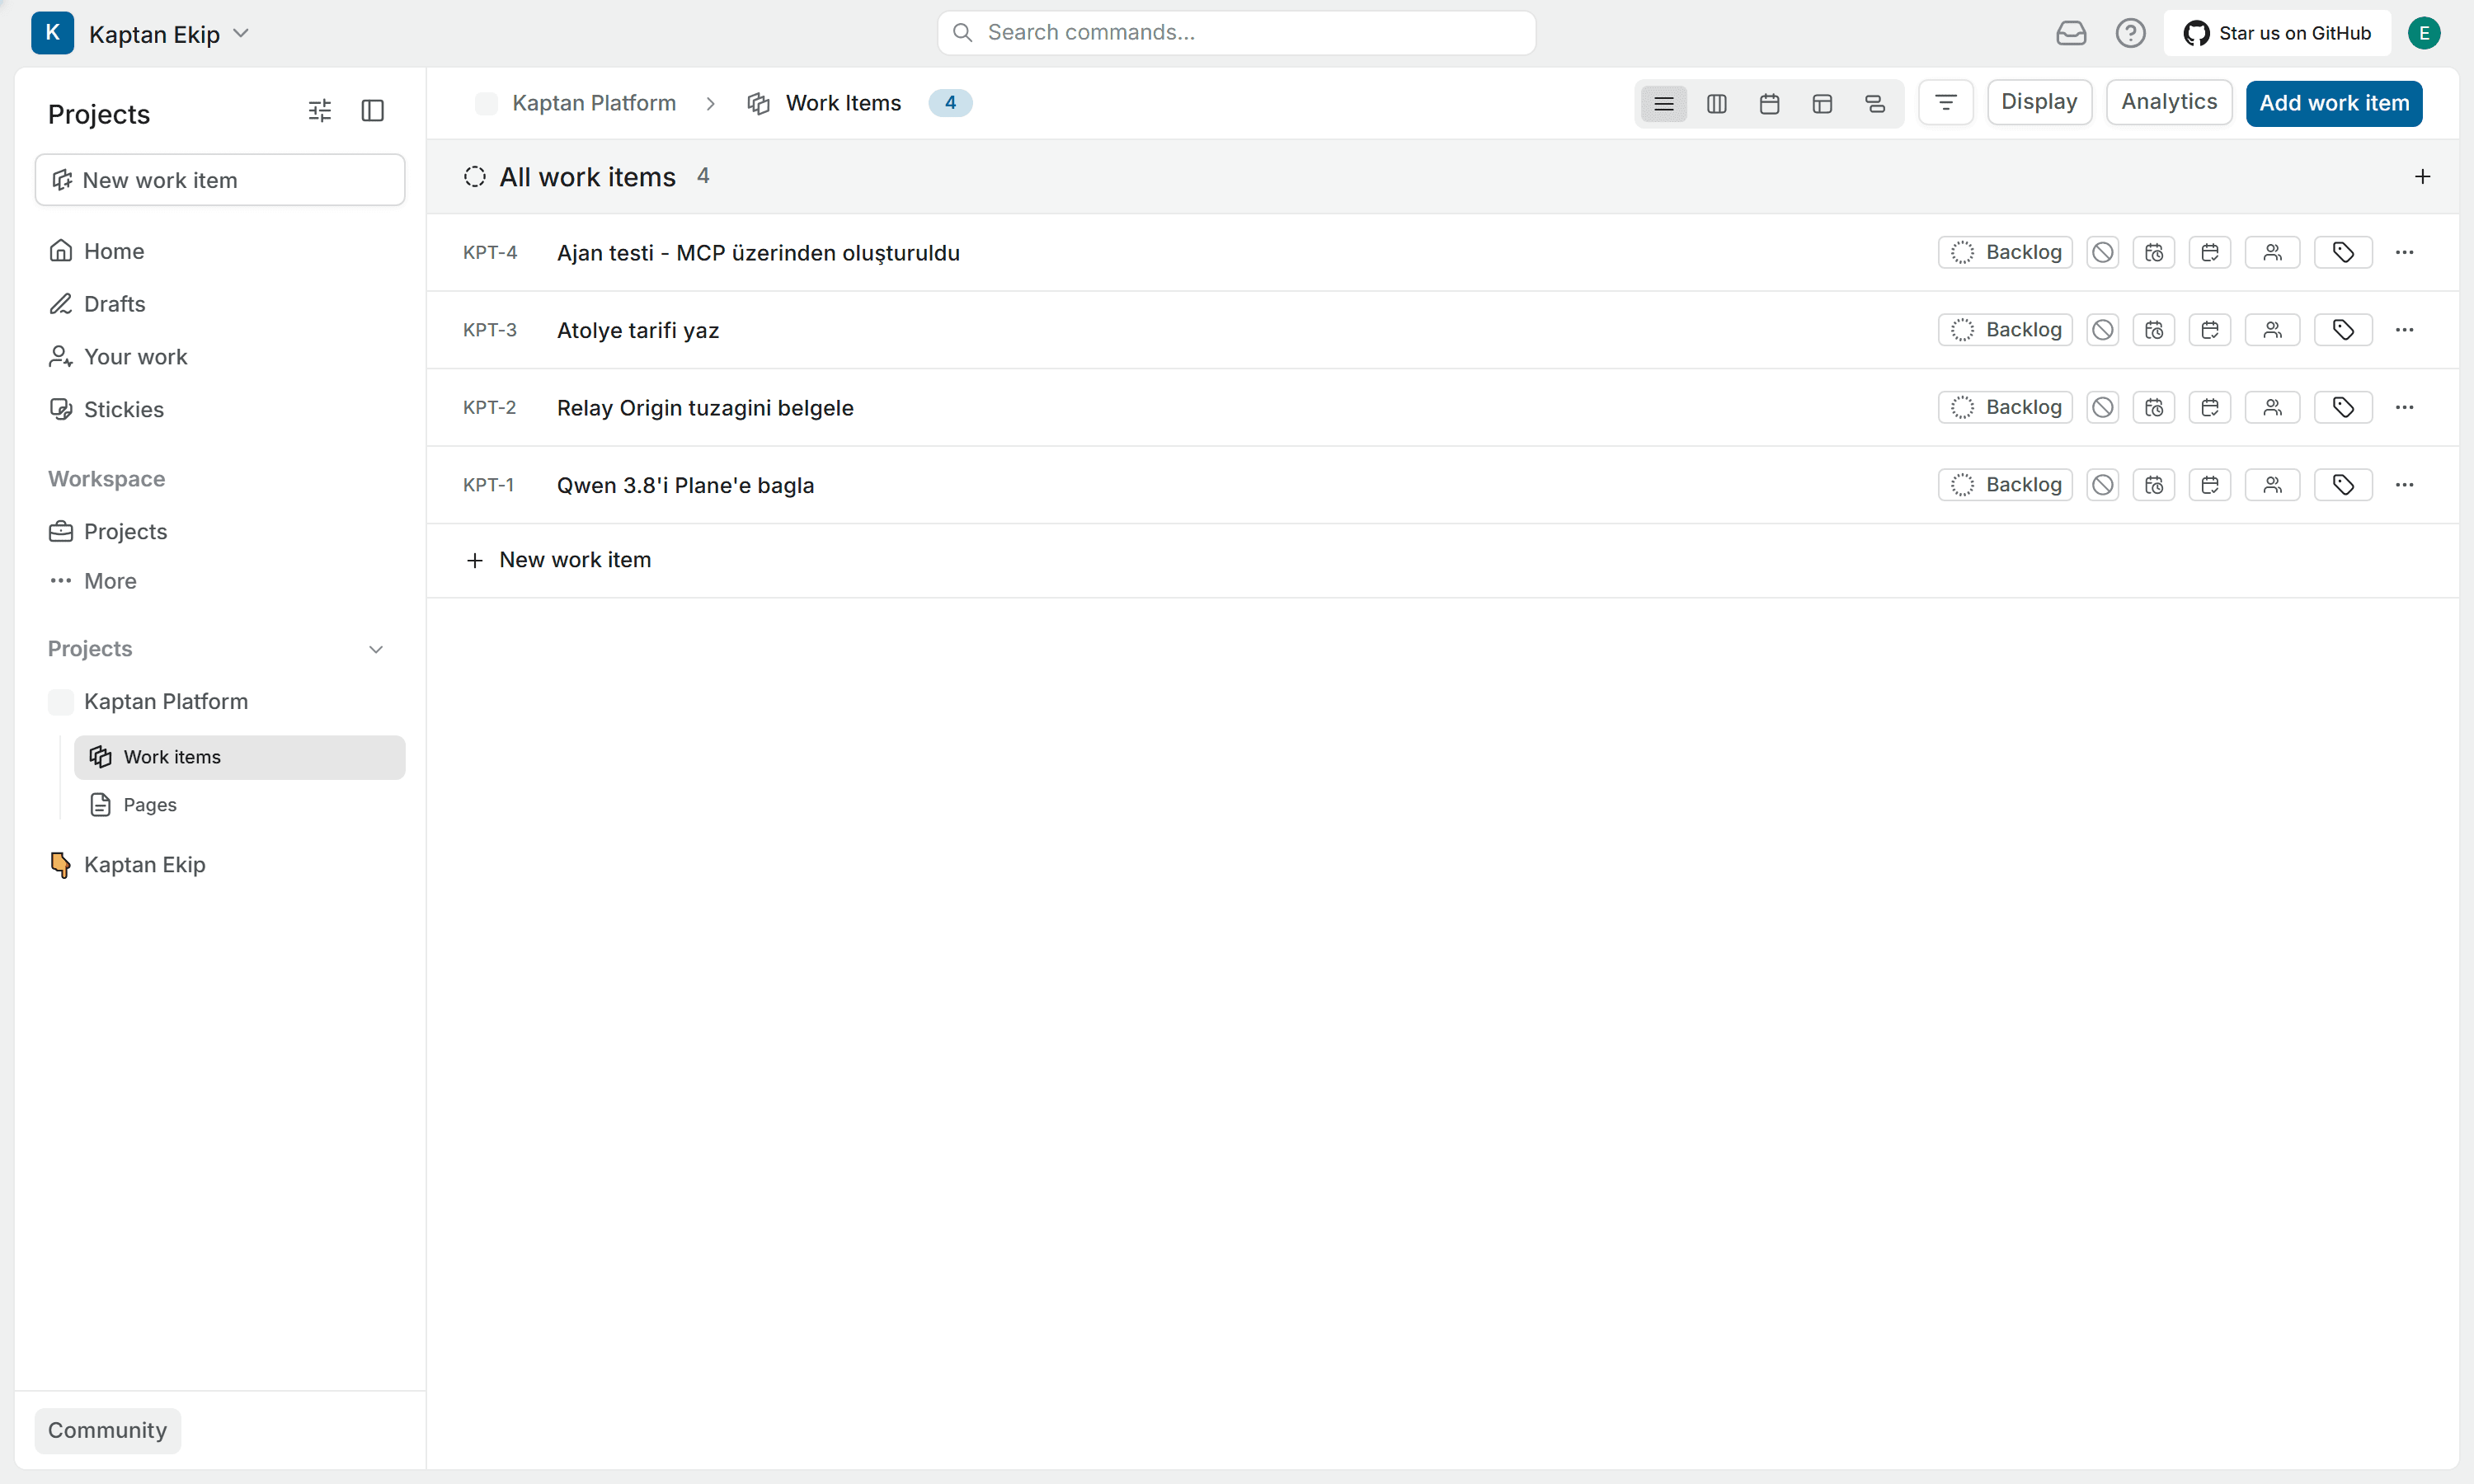
Task: Switch to calendar layout view
Action: point(1769,103)
